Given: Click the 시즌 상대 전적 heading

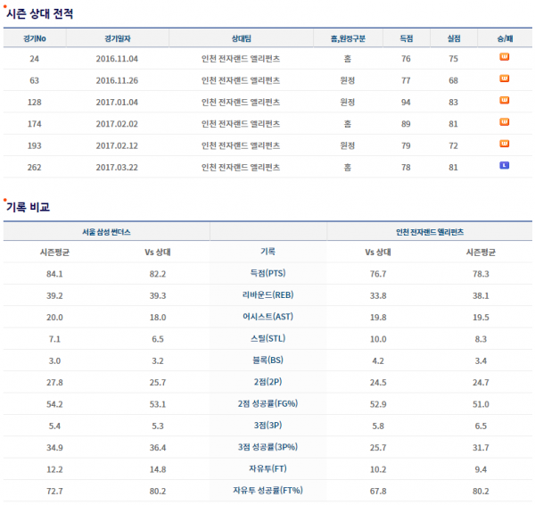Looking at the screenshot, I should click(39, 13).
